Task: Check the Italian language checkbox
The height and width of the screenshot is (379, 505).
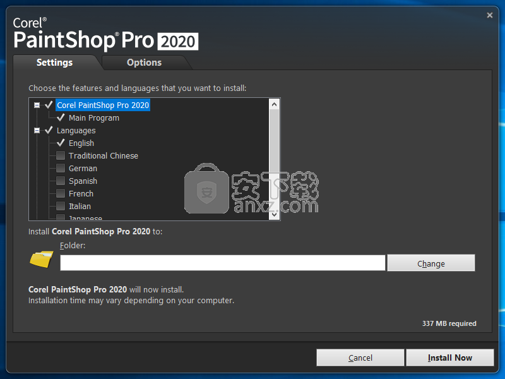Action: pos(61,206)
